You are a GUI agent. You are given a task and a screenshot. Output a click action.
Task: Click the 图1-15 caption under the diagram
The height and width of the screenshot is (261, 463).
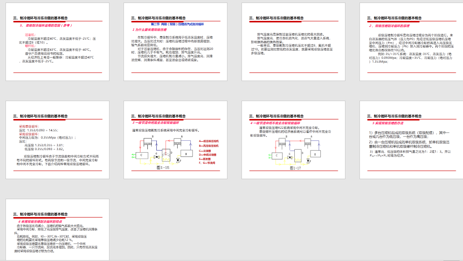click(163, 168)
